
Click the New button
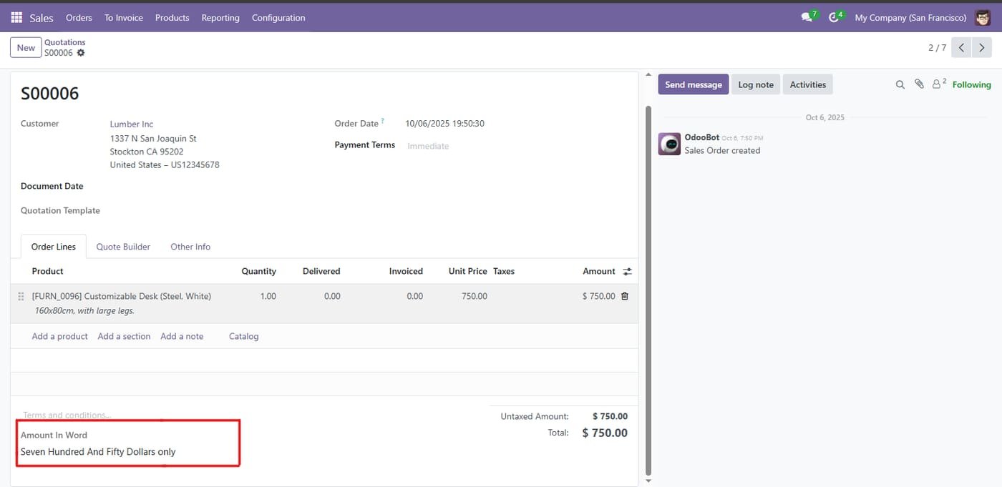26,48
